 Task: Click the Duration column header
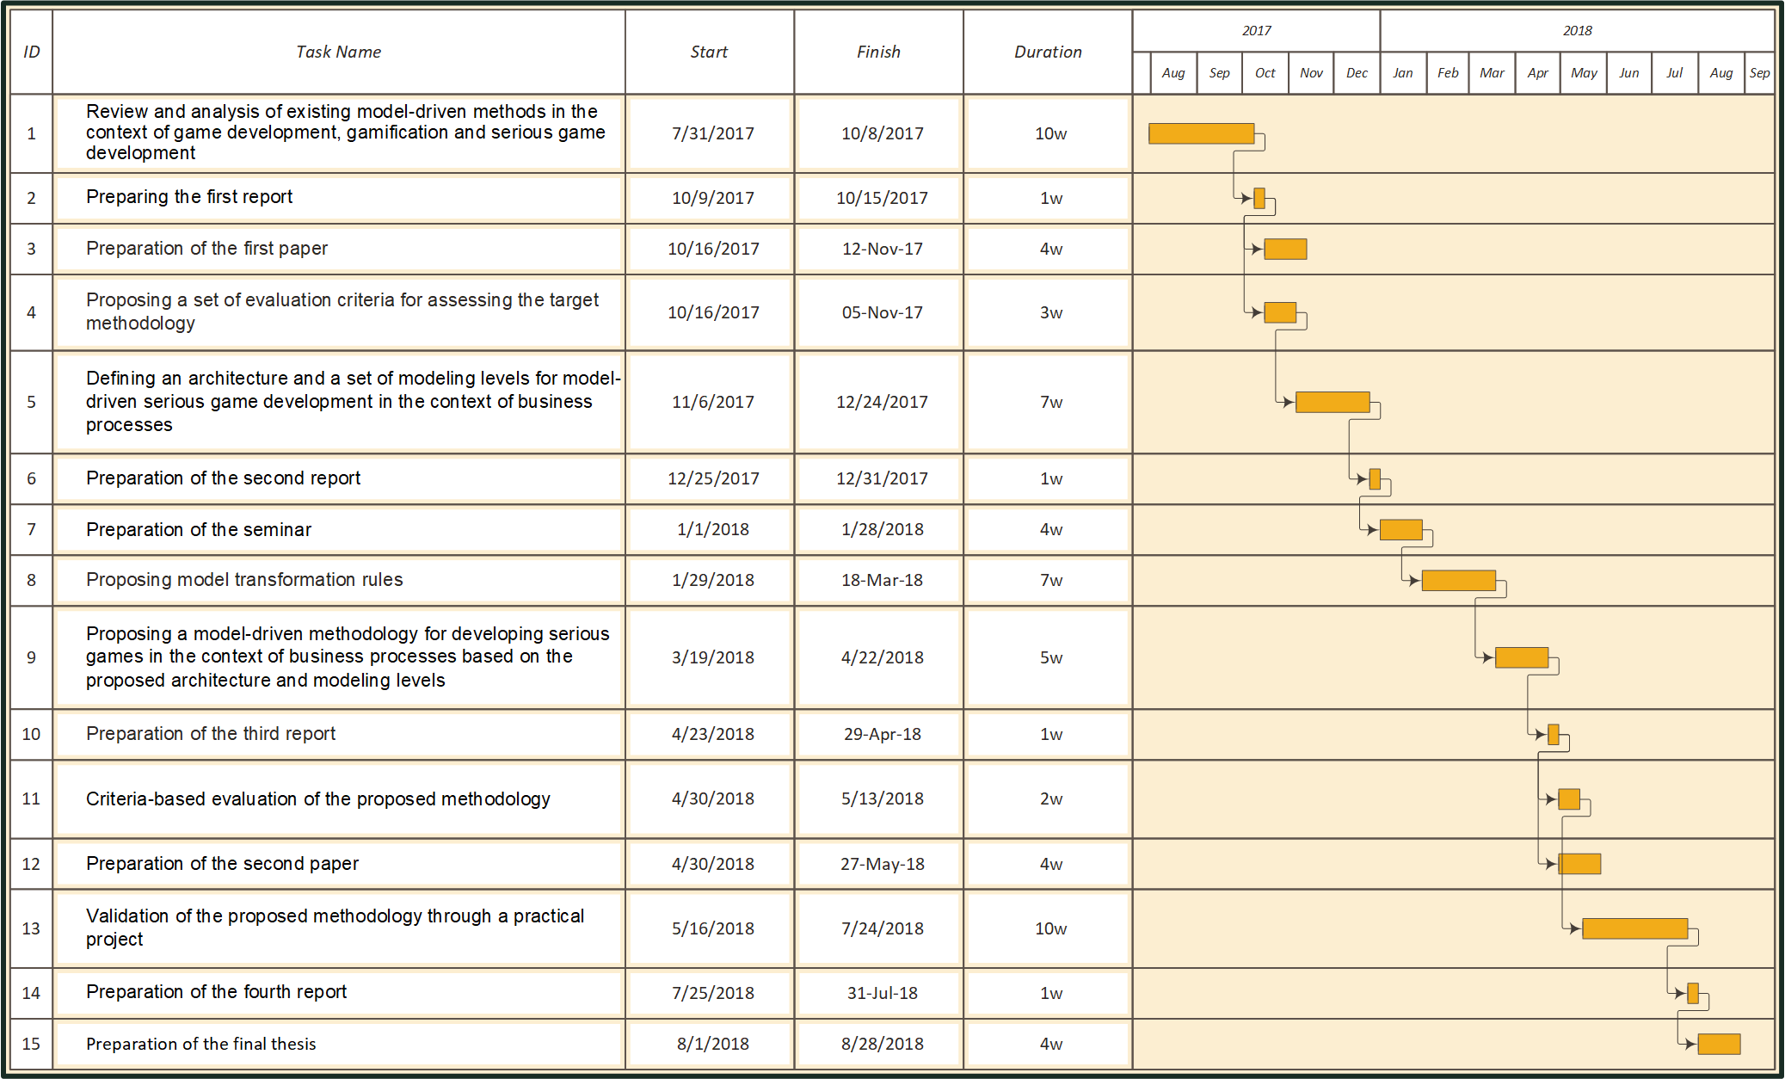click(1048, 52)
